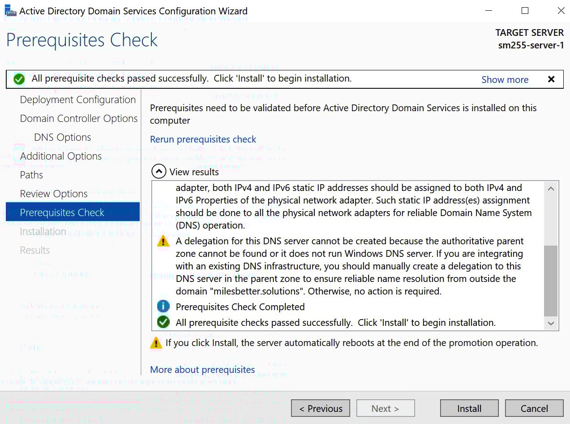This screenshot has width=570, height=424.
Task: Click the green success checkmark in notification bar
Action: (19, 79)
